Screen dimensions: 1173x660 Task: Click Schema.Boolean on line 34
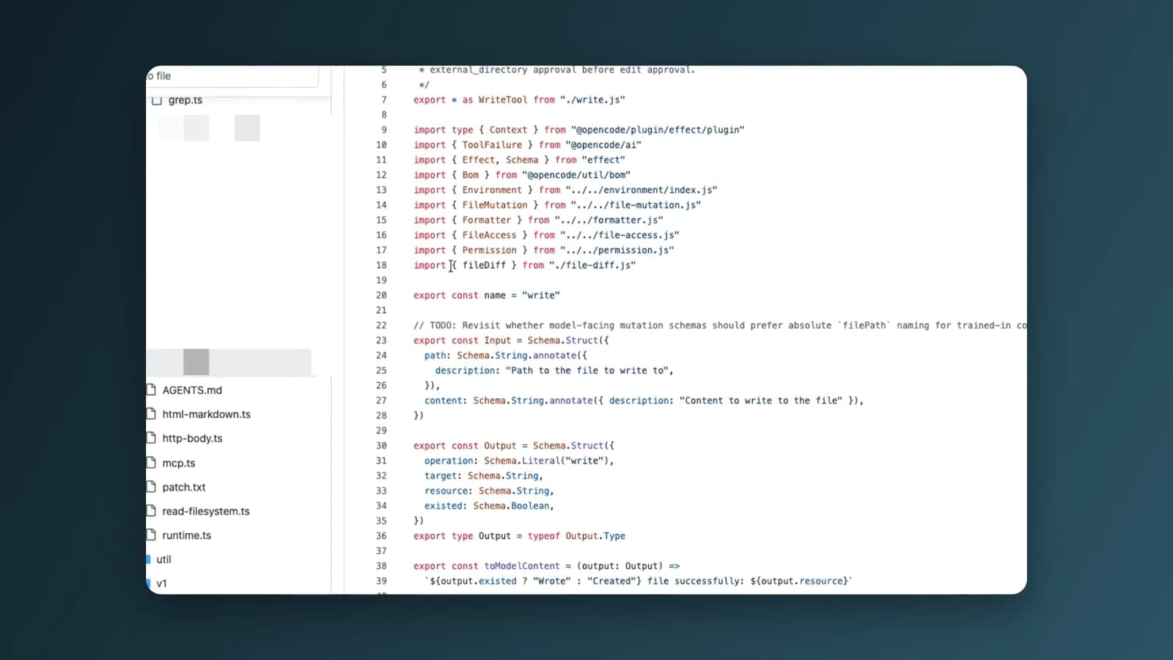click(511, 506)
